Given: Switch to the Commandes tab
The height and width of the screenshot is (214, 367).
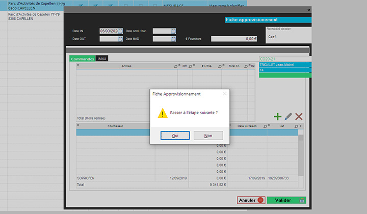Looking at the screenshot, I should click(82, 59).
